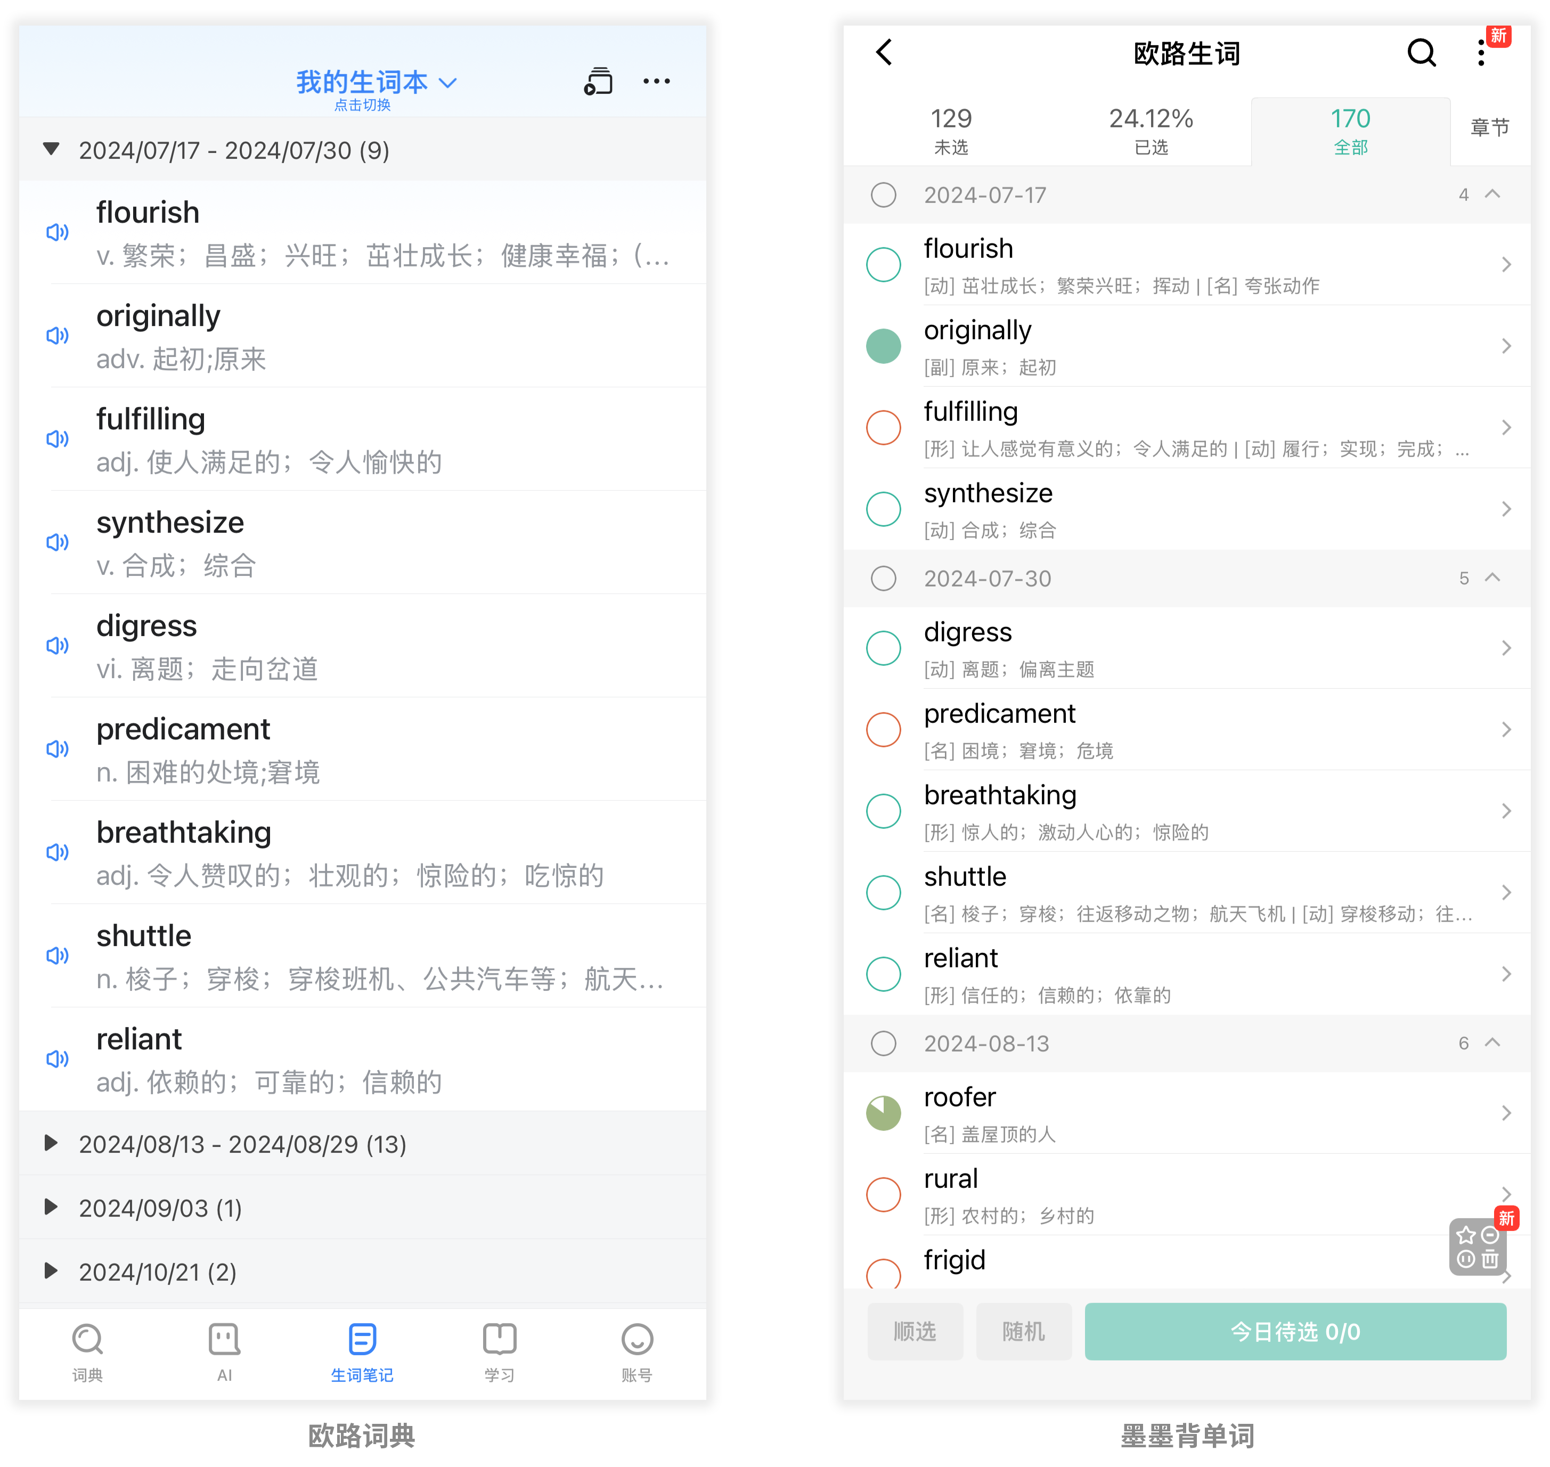Open details arrow for originally in 墨墨背单词

click(x=1506, y=346)
